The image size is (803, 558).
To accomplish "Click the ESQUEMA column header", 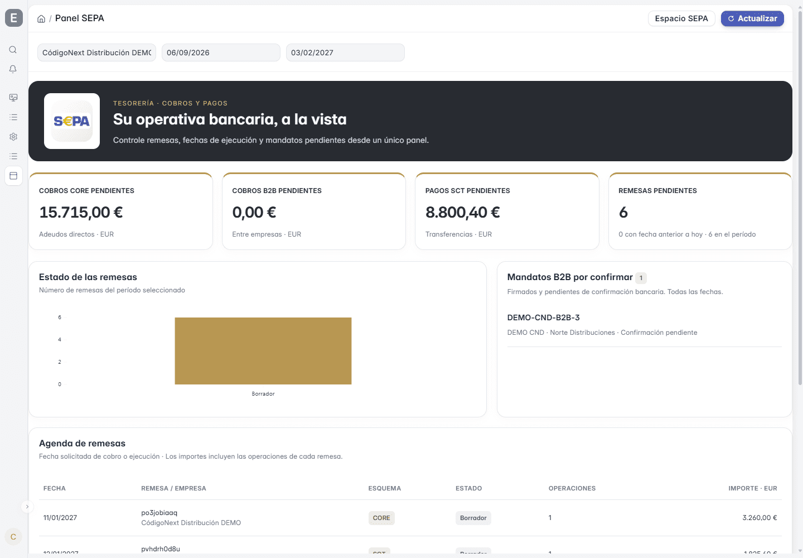I will click(385, 488).
